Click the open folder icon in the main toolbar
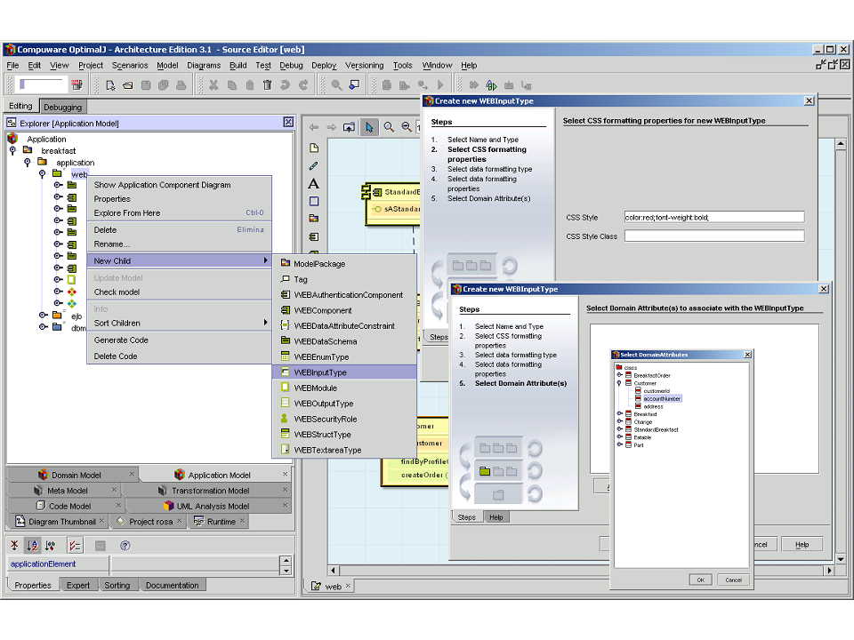This screenshot has height=640, width=854. coord(128,85)
